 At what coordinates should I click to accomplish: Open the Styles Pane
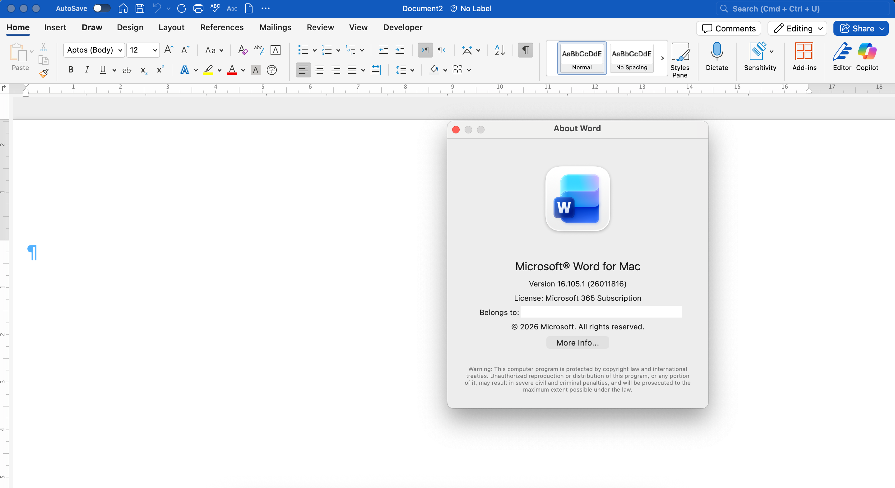tap(680, 59)
